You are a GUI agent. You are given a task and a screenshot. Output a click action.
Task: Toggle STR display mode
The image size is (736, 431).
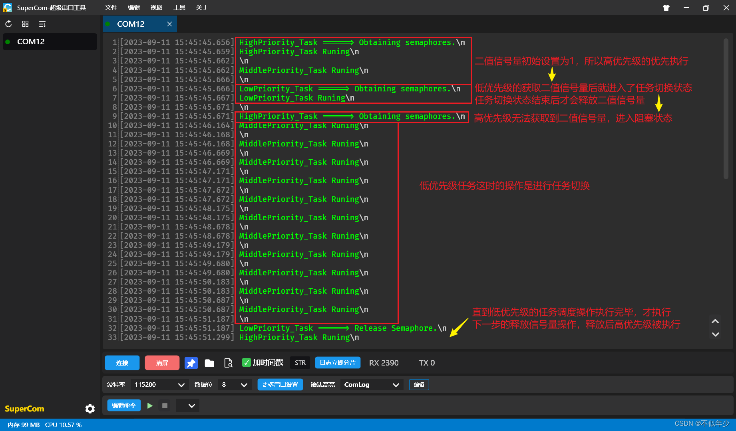(300, 363)
